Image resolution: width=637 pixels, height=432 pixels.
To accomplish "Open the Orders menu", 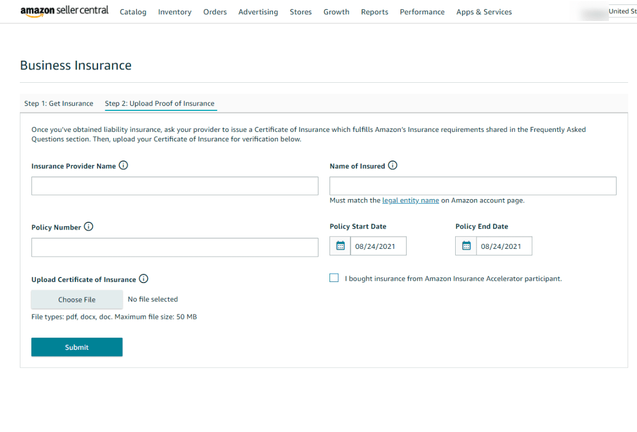I will point(215,12).
